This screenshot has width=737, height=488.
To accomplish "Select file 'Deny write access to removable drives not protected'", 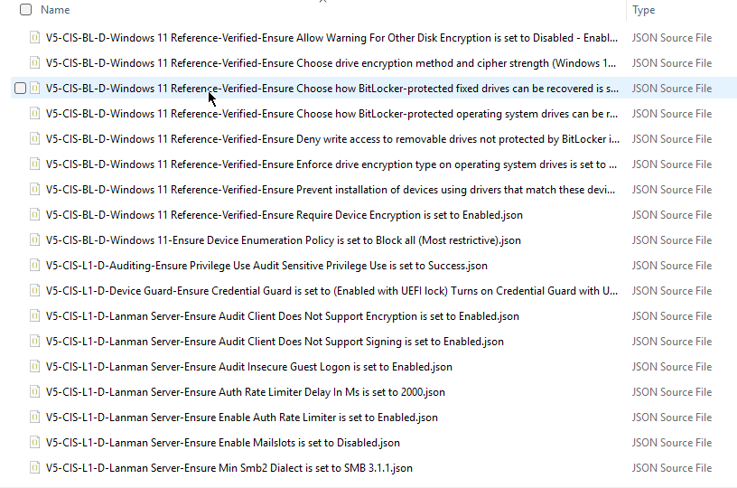I will tap(332, 139).
